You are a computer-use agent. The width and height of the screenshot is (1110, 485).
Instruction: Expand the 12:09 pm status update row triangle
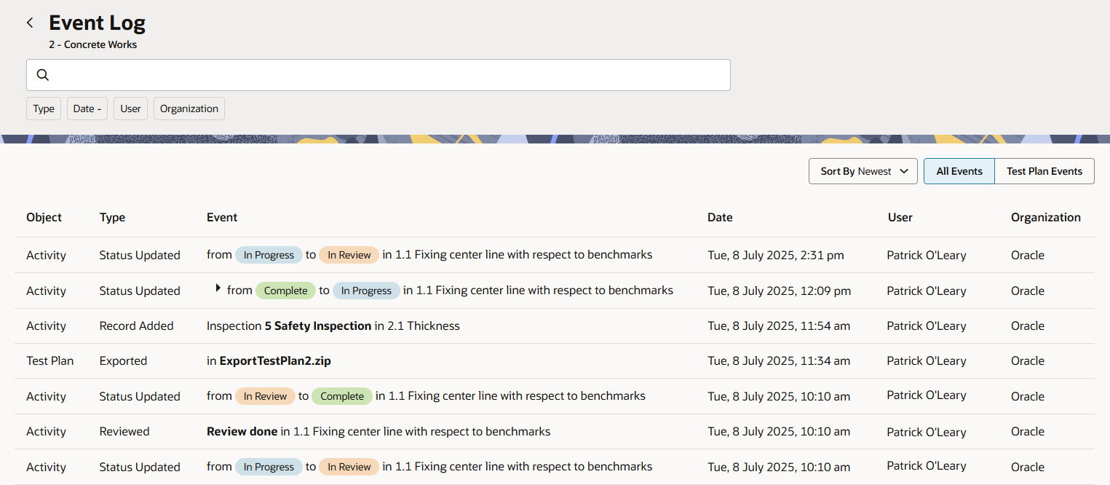click(x=218, y=288)
